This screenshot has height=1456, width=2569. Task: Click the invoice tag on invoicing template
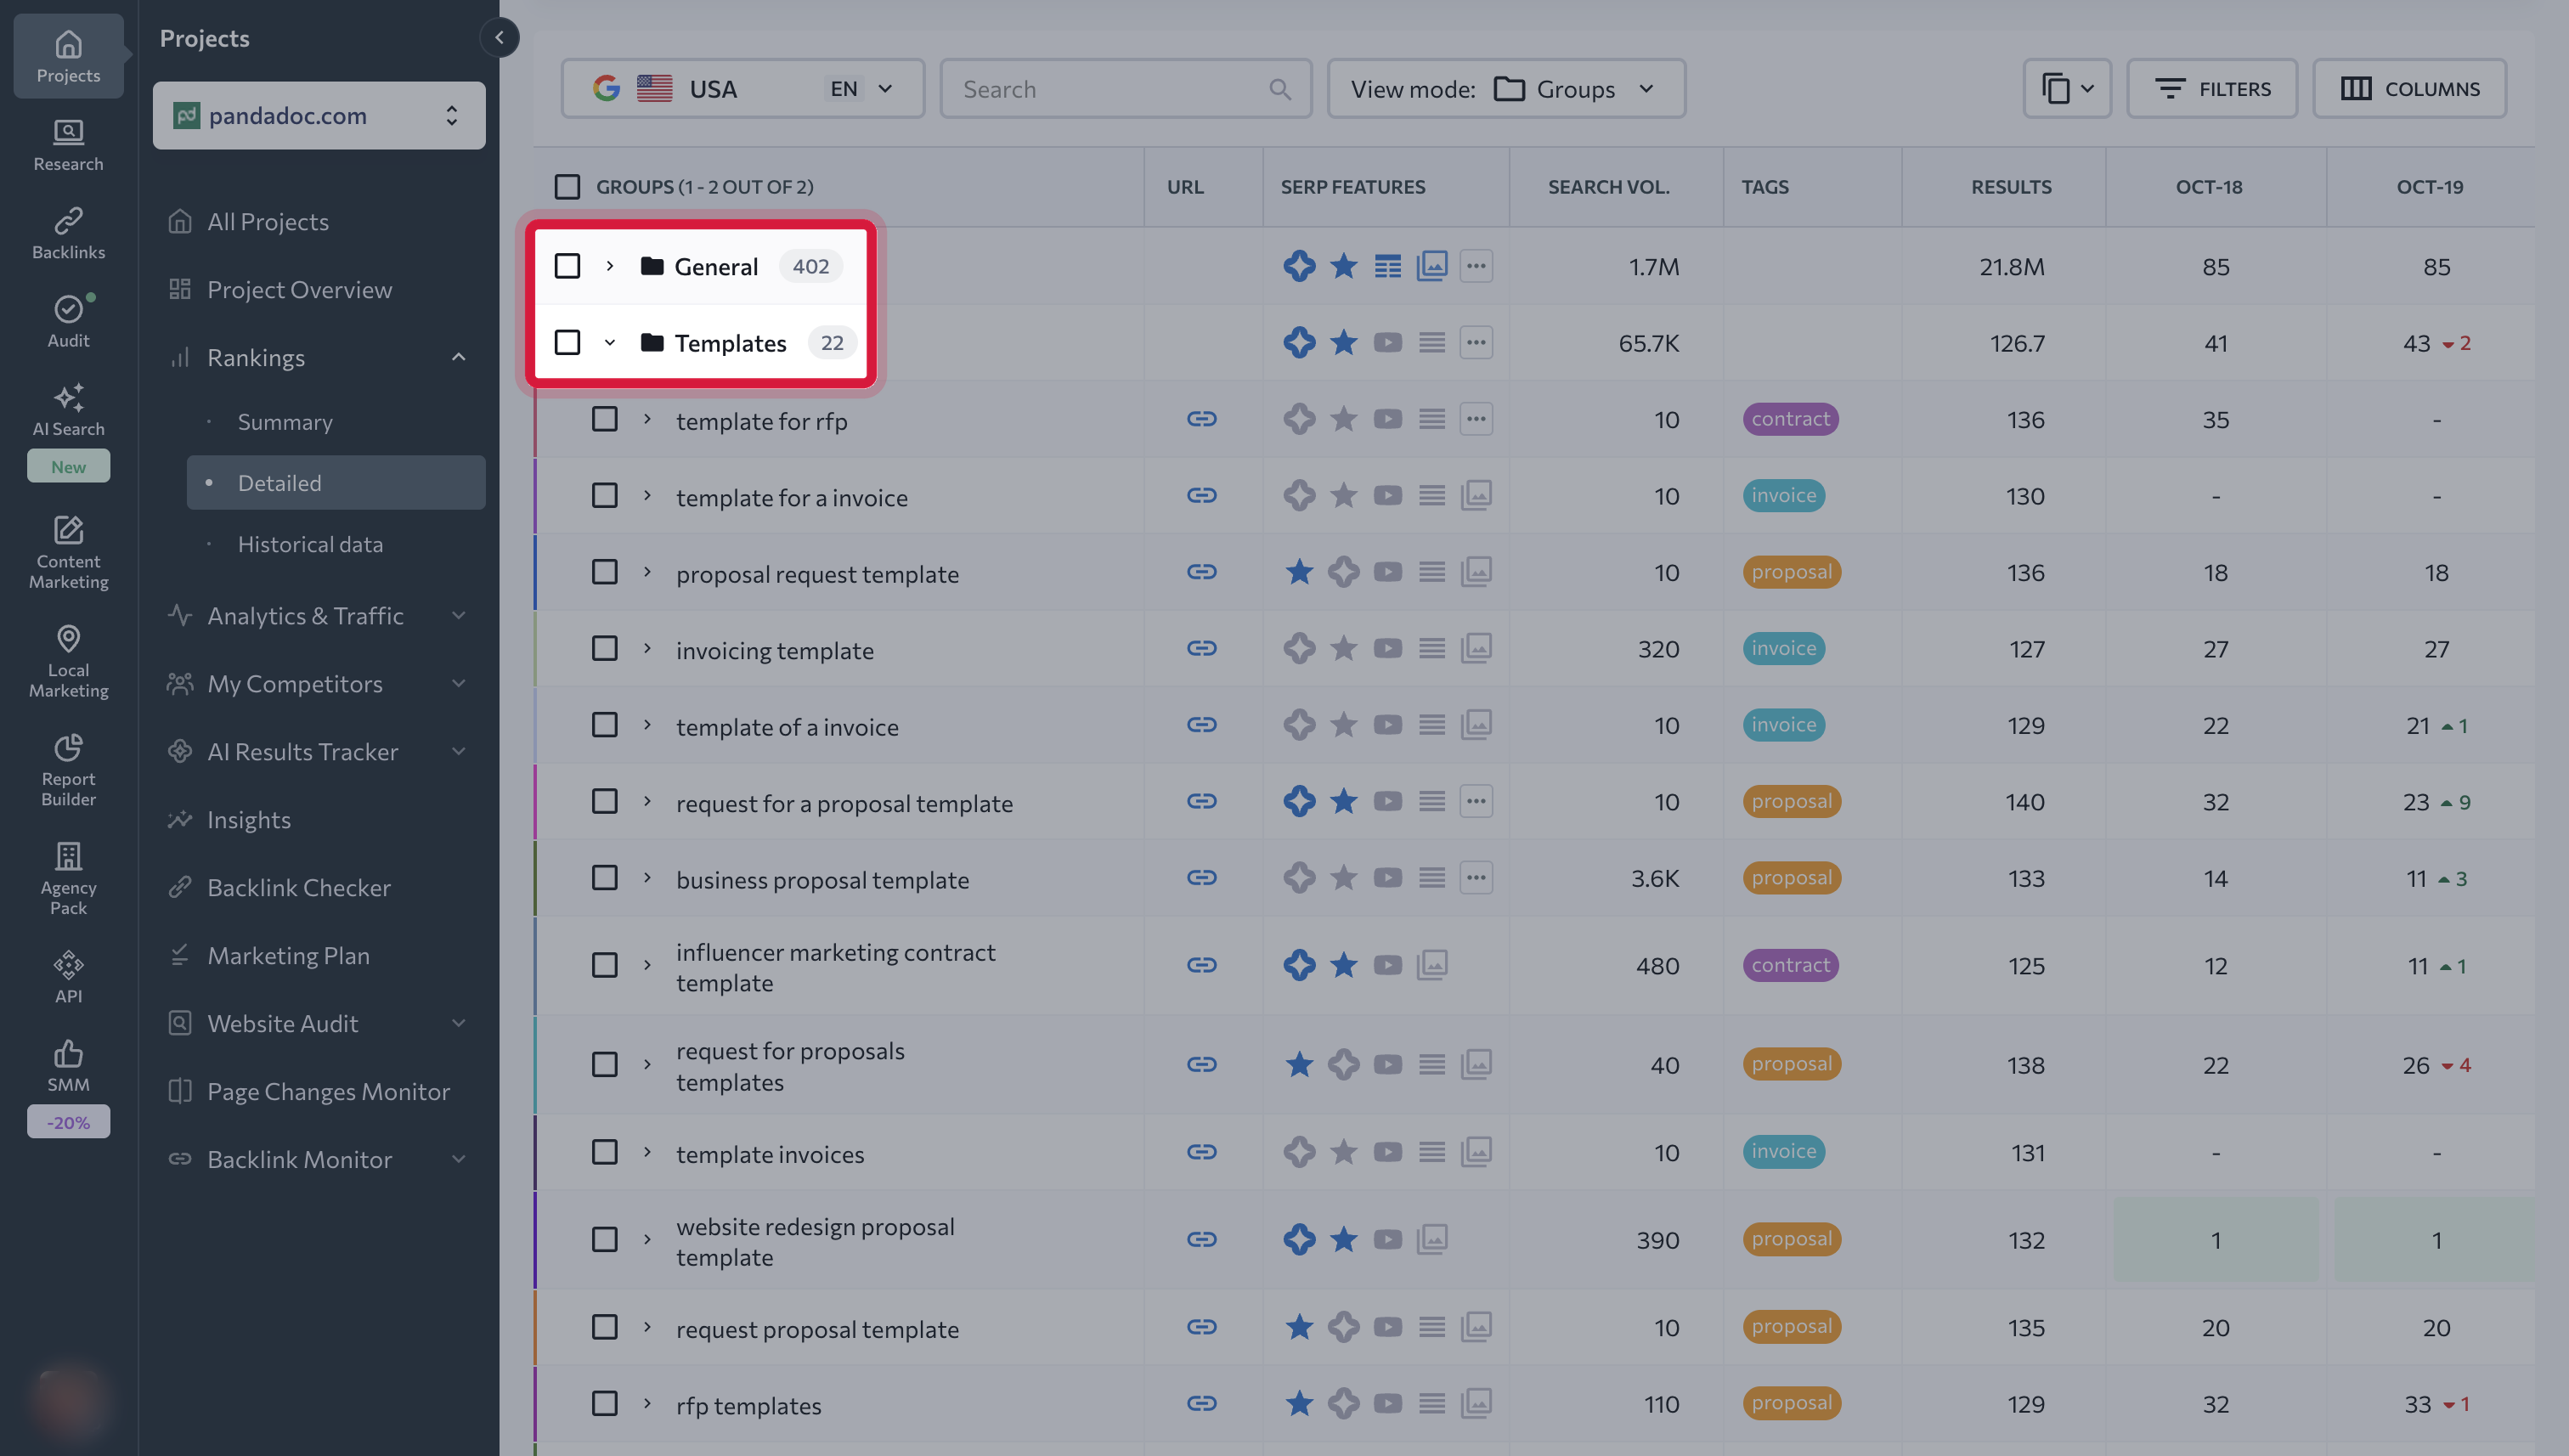[1783, 648]
